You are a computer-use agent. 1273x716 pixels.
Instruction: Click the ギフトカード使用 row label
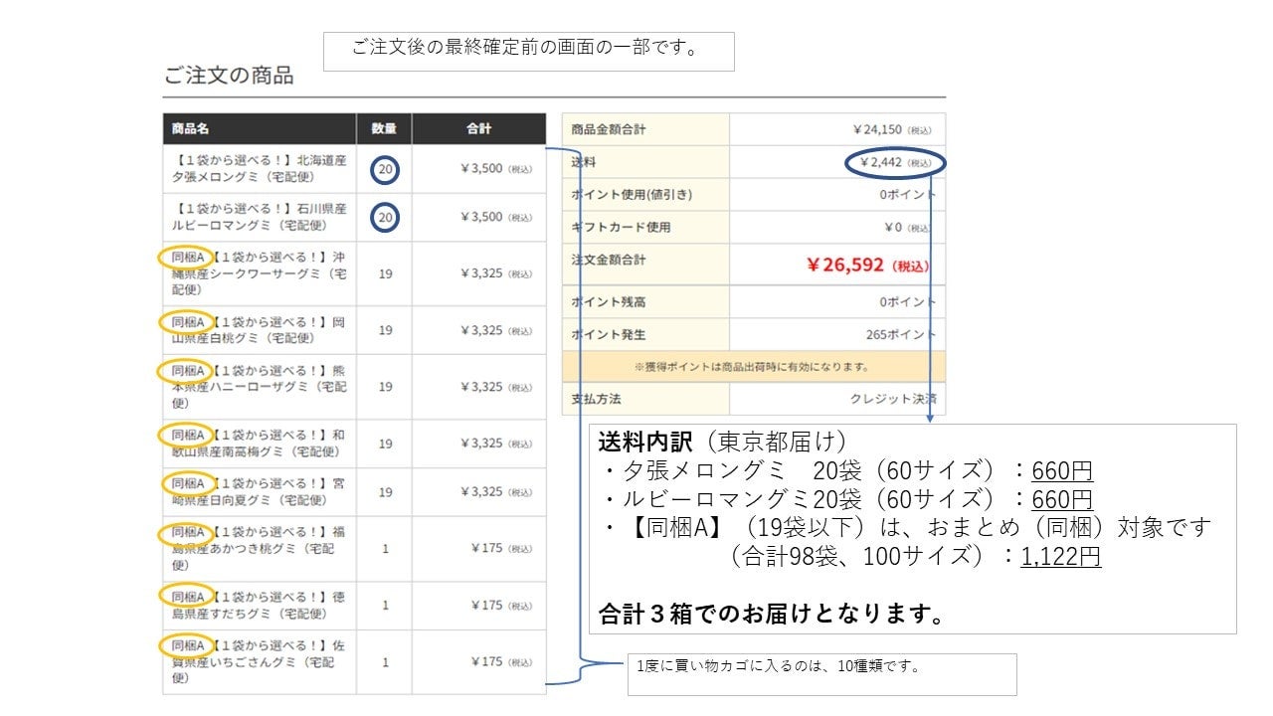621,227
